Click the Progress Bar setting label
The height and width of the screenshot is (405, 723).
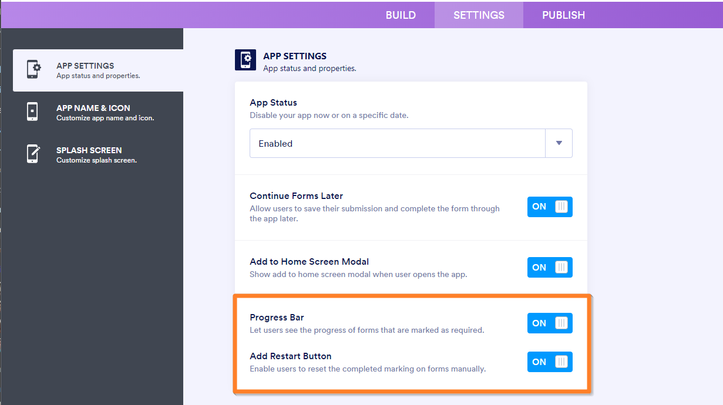tap(277, 318)
